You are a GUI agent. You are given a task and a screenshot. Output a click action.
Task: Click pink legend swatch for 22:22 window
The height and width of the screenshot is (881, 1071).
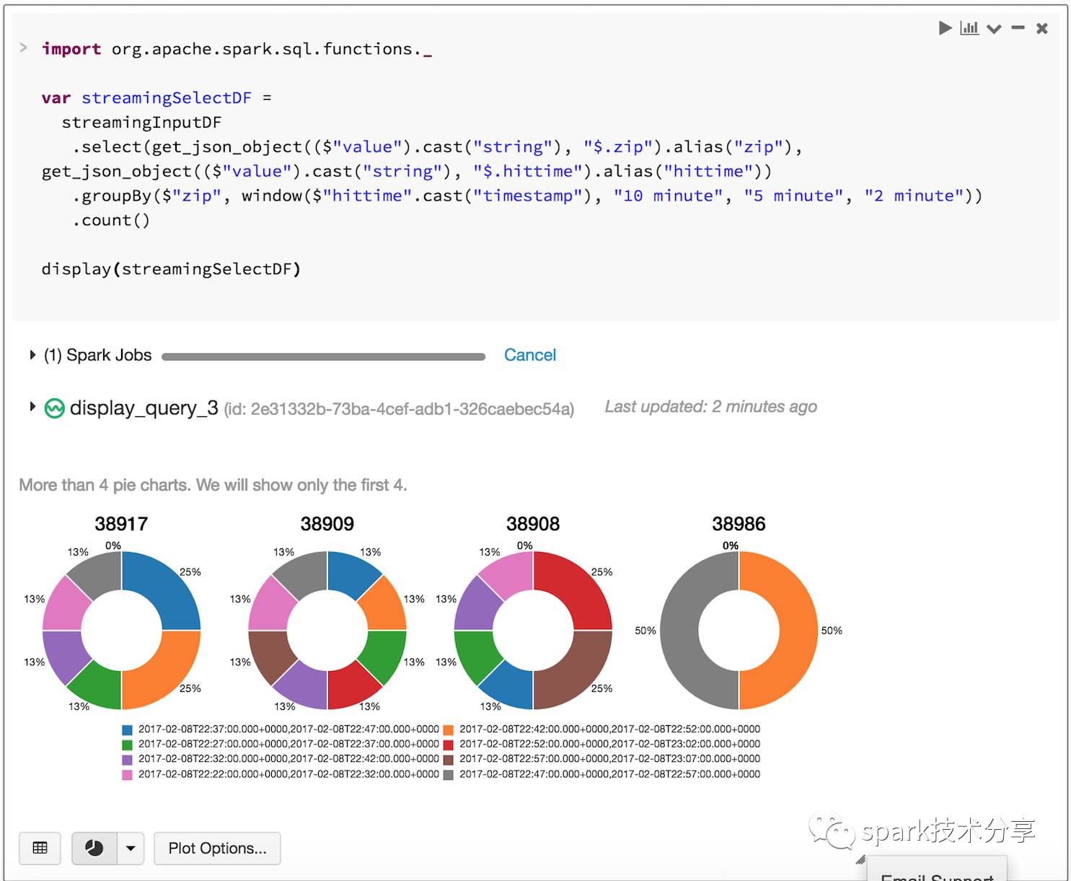coord(127,775)
